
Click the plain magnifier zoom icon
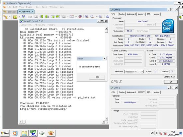(x=92, y=17)
